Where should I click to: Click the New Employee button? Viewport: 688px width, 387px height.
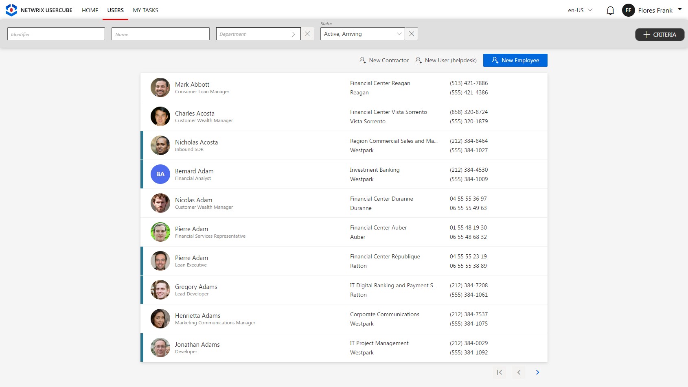pyautogui.click(x=515, y=60)
